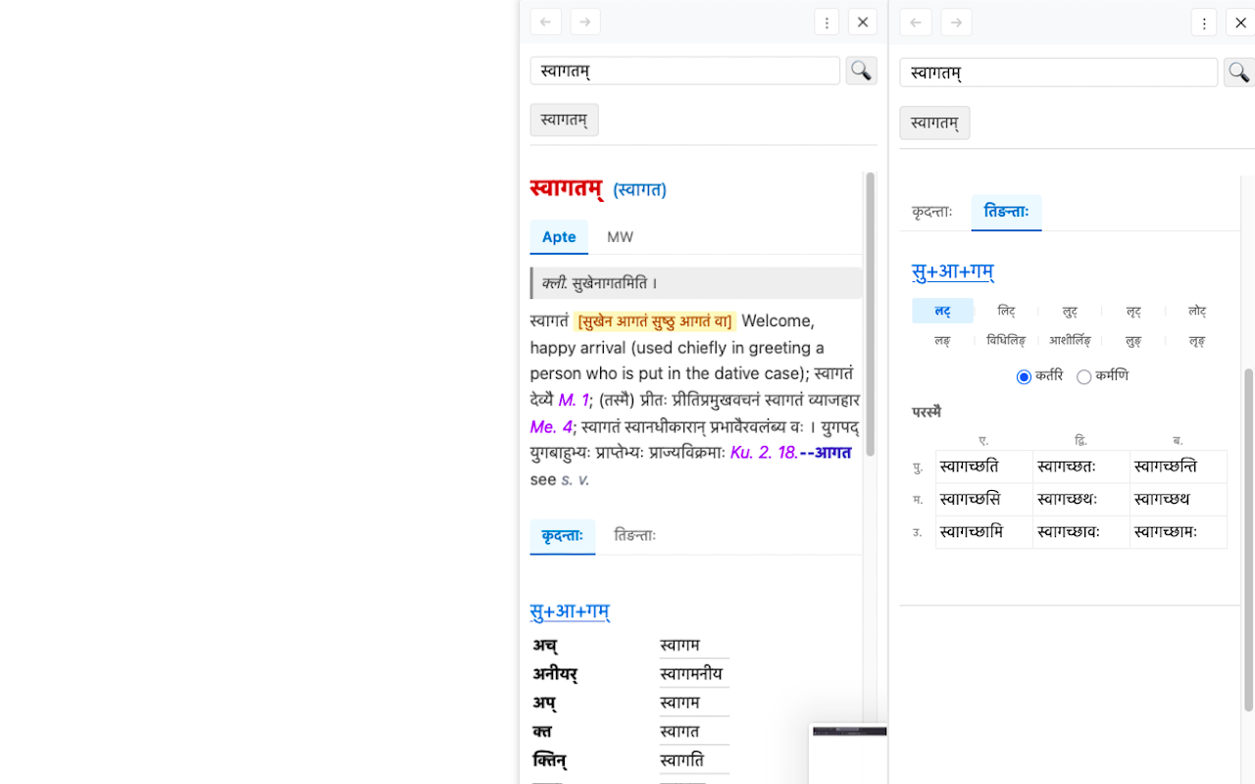Select the लृङ् tense option
1255x784 pixels.
pos(1197,340)
